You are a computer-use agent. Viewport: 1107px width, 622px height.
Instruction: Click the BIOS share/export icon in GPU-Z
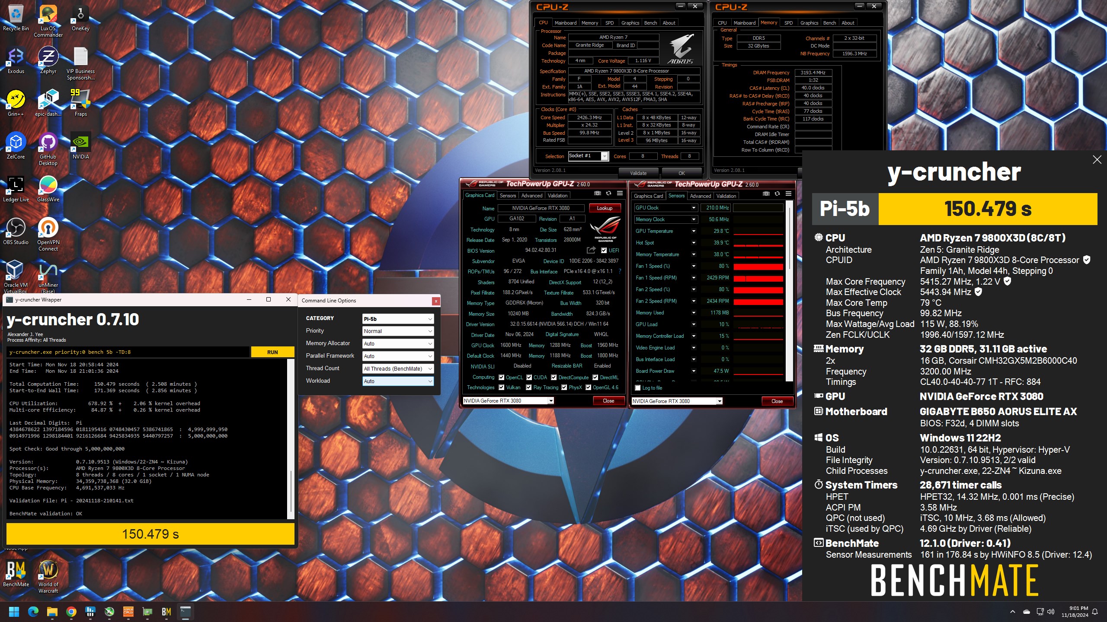coord(591,250)
